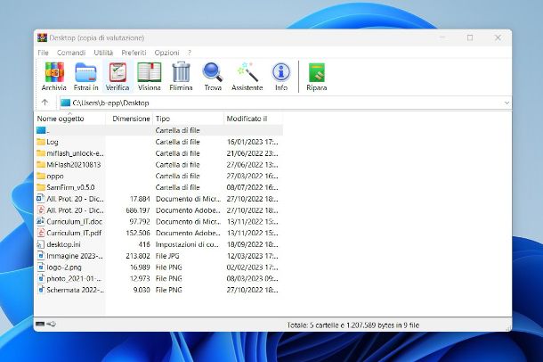Click the oppo folder icon
Screen dimensions: 543x362
(x=41, y=176)
